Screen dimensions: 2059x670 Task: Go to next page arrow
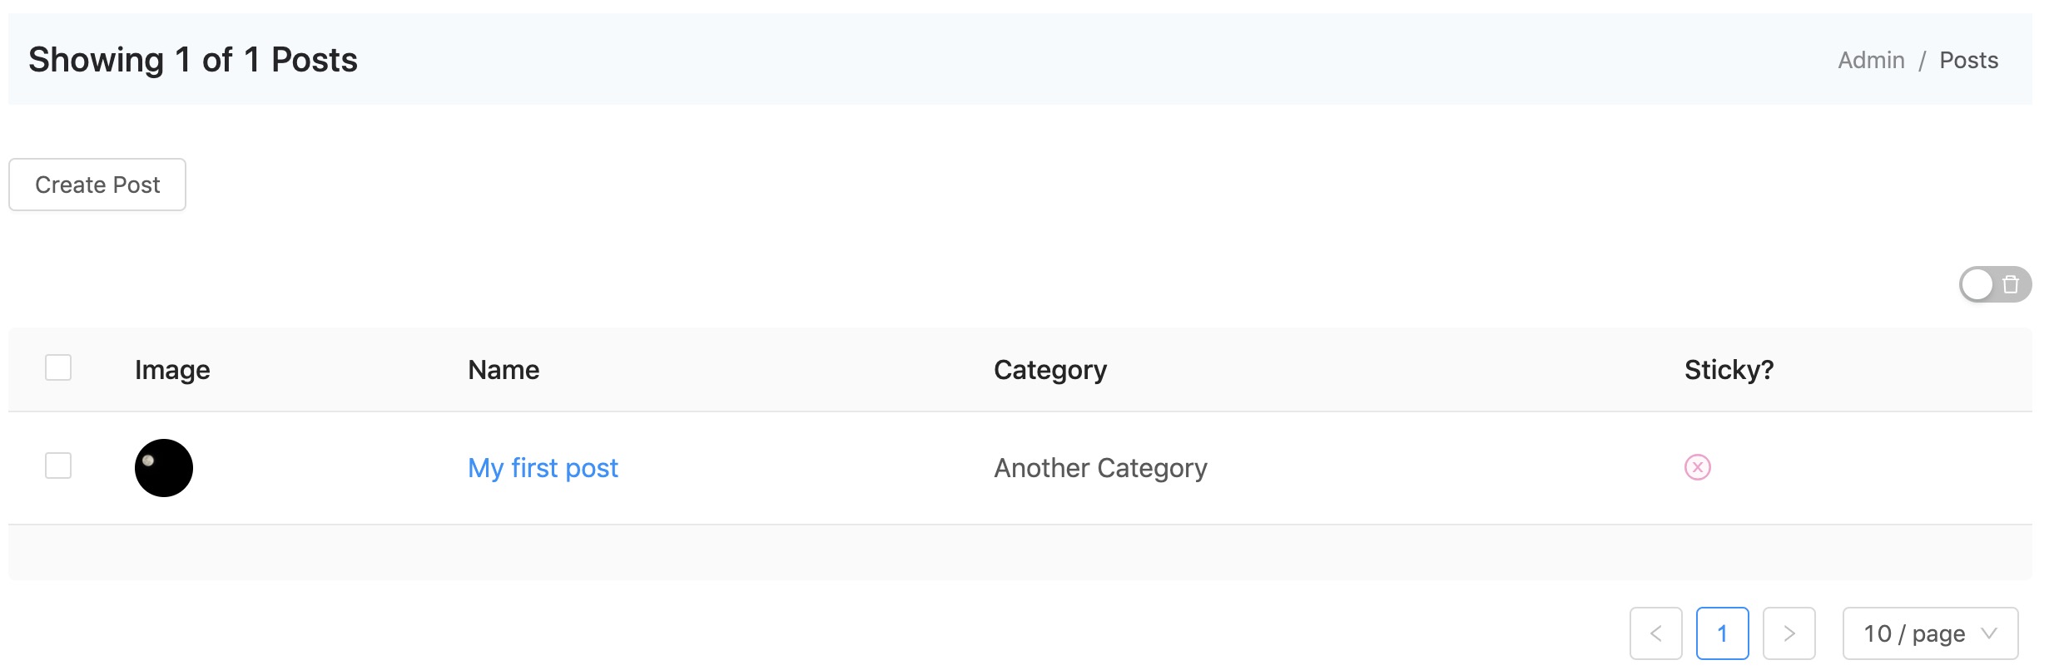[x=1789, y=633]
